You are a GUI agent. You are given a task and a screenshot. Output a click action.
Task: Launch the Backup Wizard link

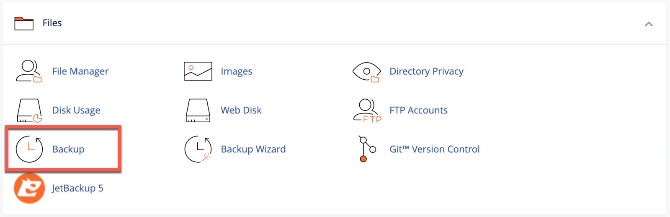pyautogui.click(x=253, y=149)
